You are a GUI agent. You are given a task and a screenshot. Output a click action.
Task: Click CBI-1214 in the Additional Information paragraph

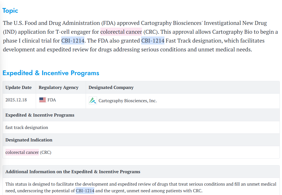pyautogui.click(x=85, y=191)
